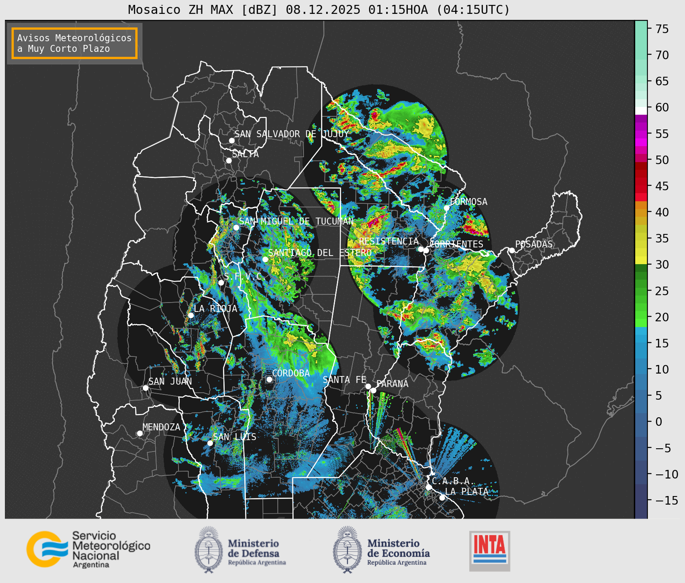685x583 pixels.
Task: Click the Corrientes city label
Action: pos(456,244)
